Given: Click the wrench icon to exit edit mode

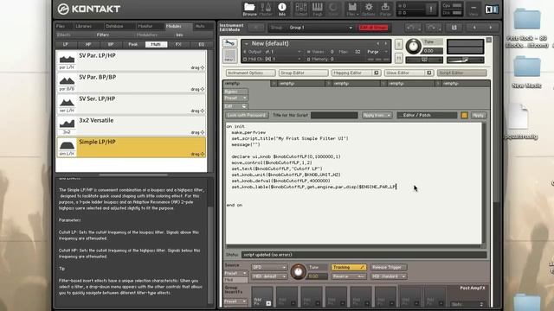Looking at the screenshot, I should click(x=229, y=43).
